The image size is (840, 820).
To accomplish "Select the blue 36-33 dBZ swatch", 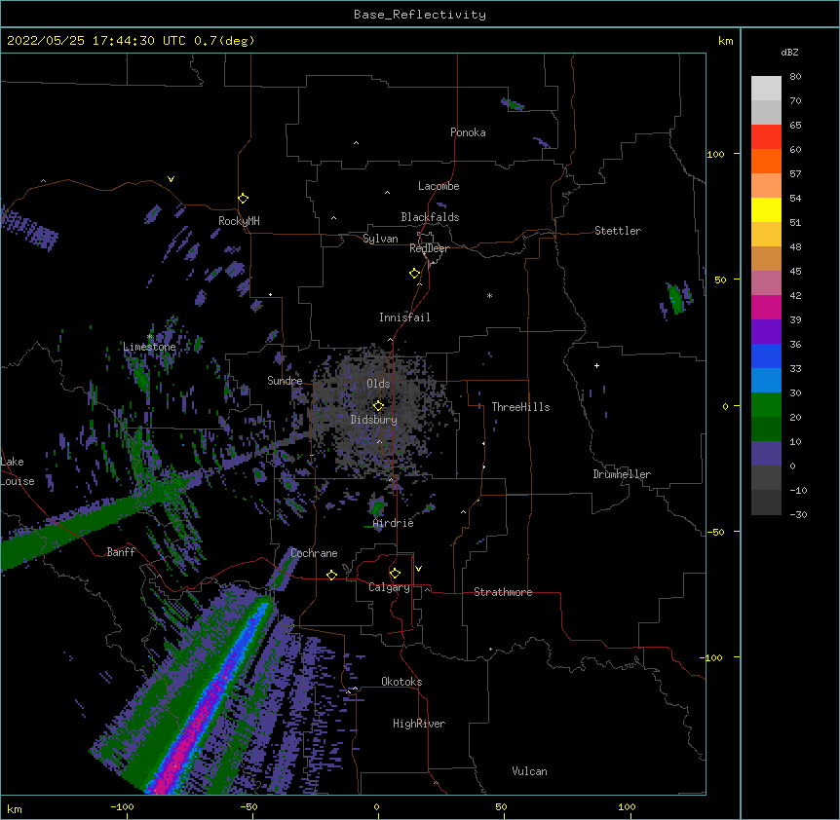I will coord(766,355).
